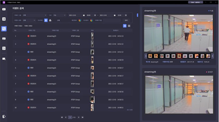This screenshot has width=219, height=122.
Task: Click the logout icon at sidebar bottom
Action: click(x=4, y=116)
